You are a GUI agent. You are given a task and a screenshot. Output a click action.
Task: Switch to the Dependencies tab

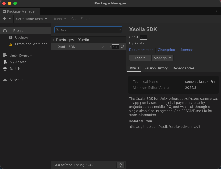183,68
